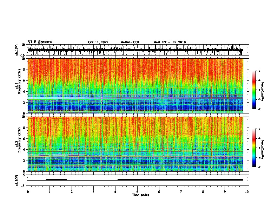The width and height of the screenshot is (278, 215).
Task: Click the ch.2 frequency axis tick "8"
Action: pos(25,128)
